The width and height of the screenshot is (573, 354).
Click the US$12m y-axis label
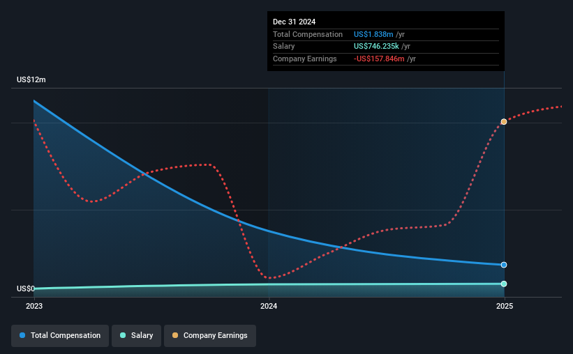(31, 79)
